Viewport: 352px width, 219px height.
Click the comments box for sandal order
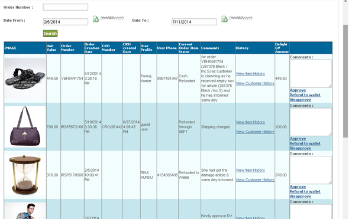(x=311, y=74)
